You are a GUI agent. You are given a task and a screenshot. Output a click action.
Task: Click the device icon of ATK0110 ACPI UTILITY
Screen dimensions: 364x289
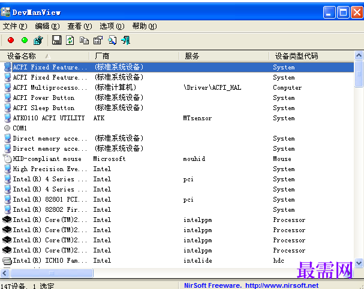point(7,118)
